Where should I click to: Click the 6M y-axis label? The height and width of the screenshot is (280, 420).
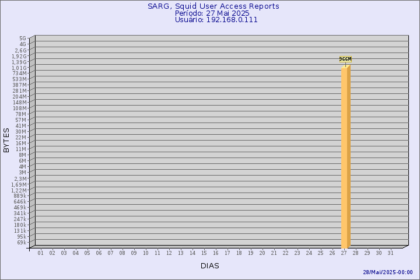[x=23, y=161]
